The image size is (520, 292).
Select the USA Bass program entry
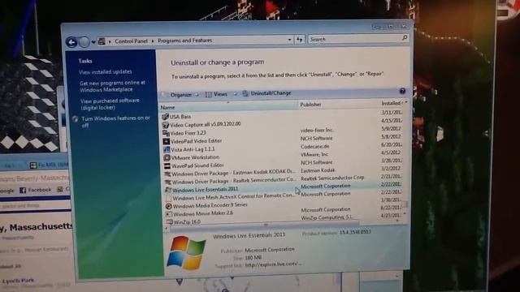[x=180, y=117]
